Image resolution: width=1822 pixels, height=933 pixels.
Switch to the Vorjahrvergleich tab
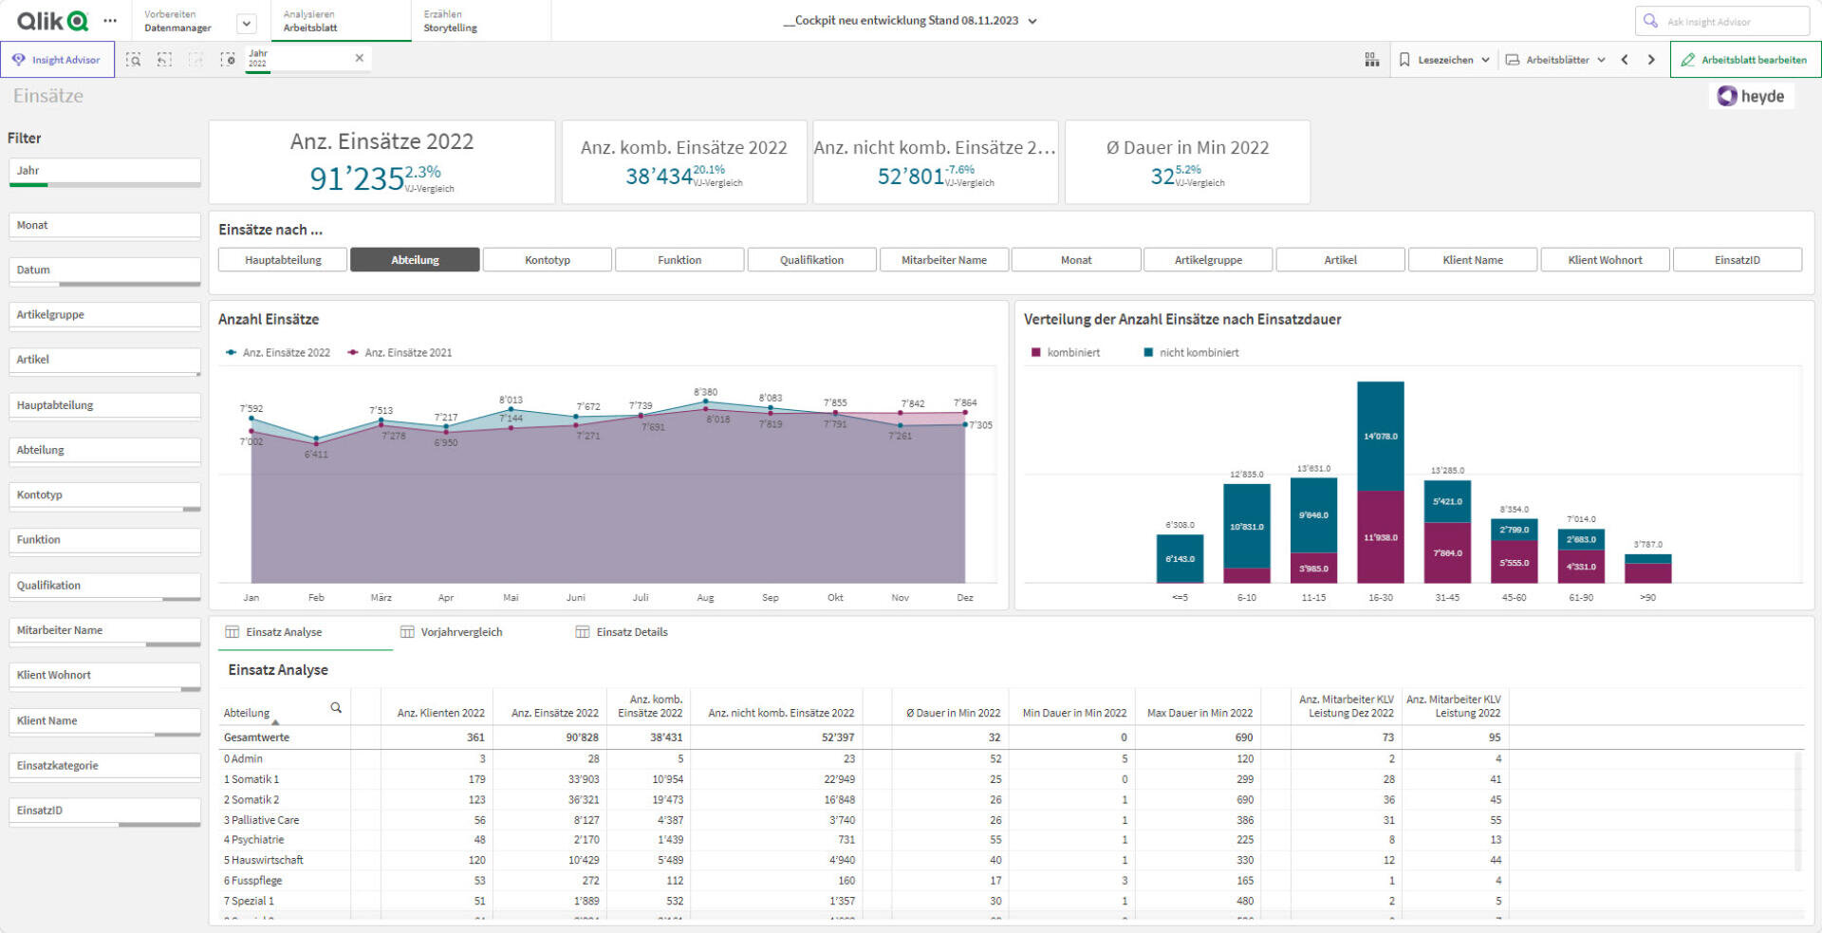(452, 632)
